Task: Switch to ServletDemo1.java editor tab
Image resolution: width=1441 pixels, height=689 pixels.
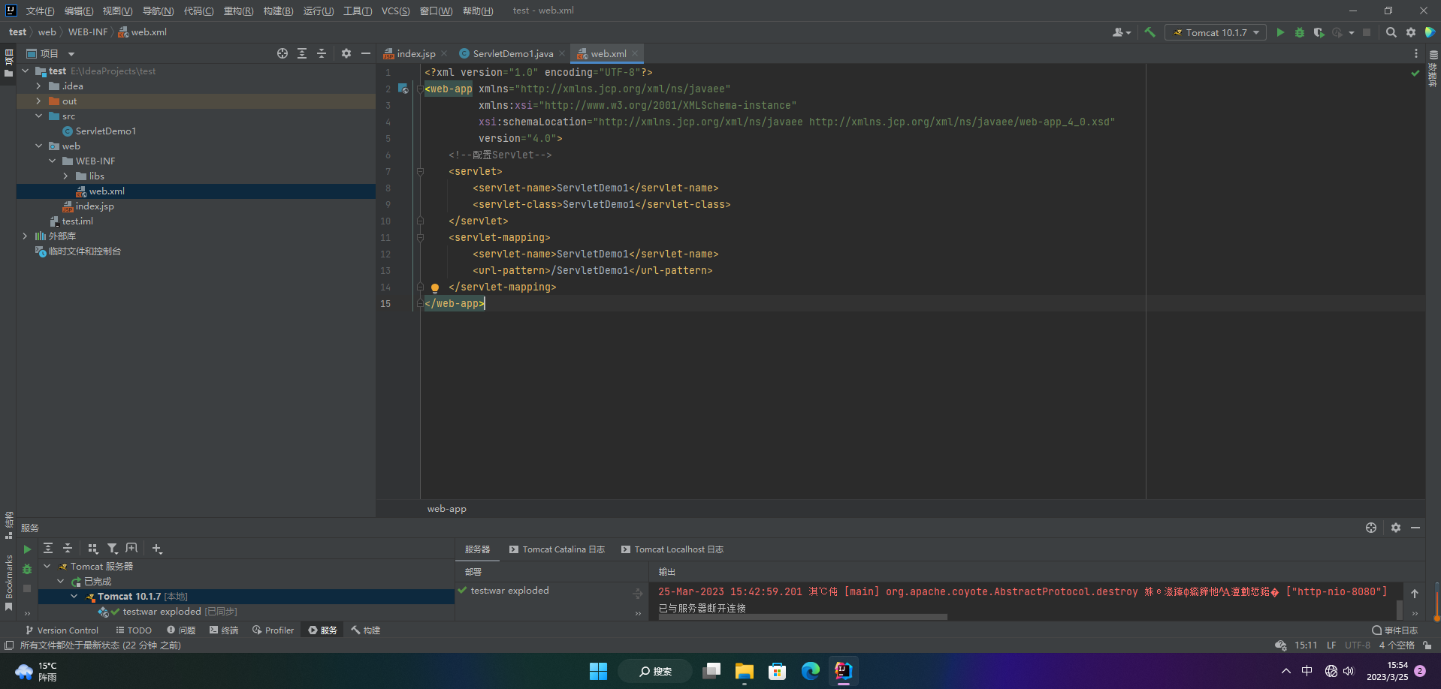Action: pyautogui.click(x=512, y=54)
